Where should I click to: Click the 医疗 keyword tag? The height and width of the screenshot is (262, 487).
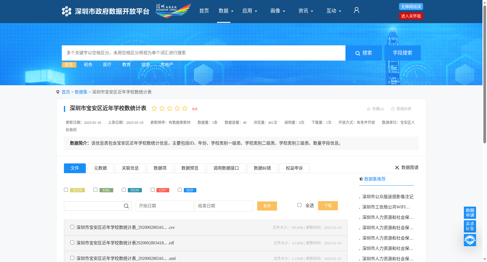coord(107,65)
